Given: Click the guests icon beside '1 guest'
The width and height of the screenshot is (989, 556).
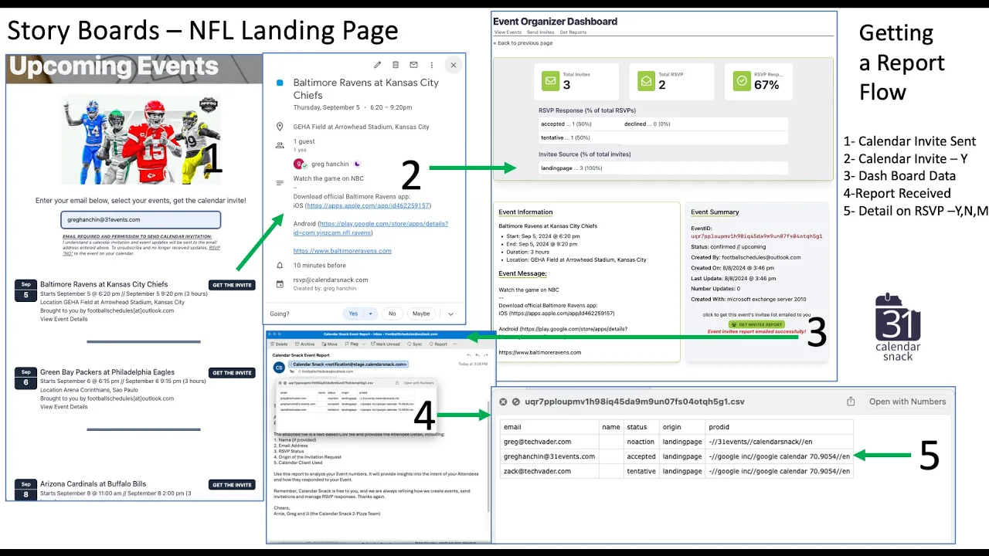Looking at the screenshot, I should pos(280,144).
